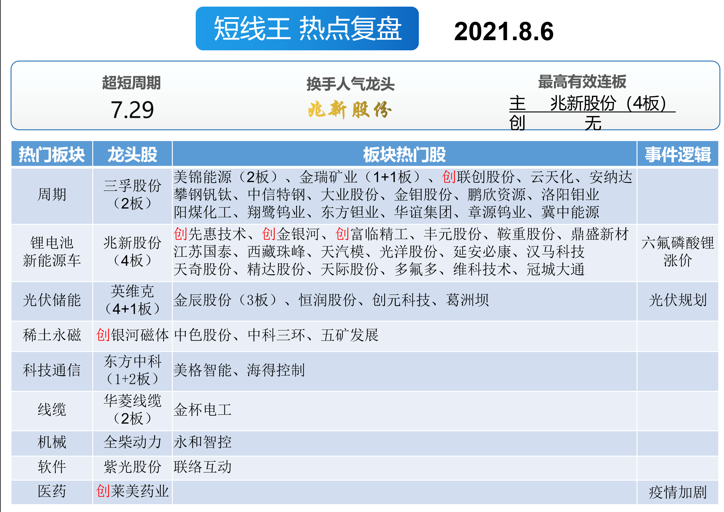Select 阳煤化工 stock name
Screen dimensions: 724x512
(x=203, y=212)
